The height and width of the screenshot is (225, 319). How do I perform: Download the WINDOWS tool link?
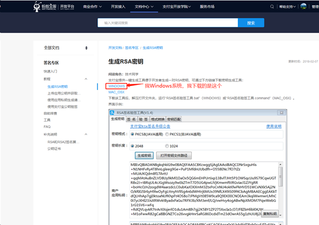pos(116,86)
